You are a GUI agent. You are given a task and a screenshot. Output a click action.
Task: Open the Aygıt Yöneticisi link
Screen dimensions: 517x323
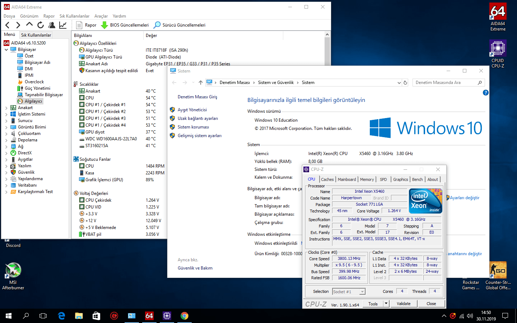pos(192,110)
